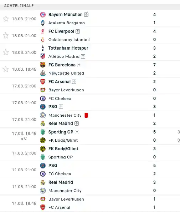
Task: Open Bayer Leverkusen vs FC Arsenal 11.03. match
Action: coord(90,203)
